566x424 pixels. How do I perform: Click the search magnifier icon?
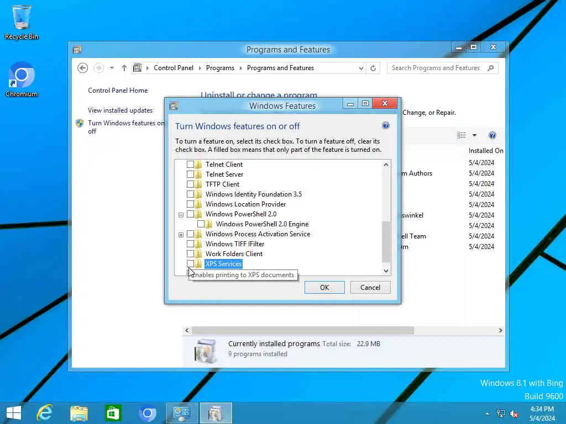(x=491, y=68)
